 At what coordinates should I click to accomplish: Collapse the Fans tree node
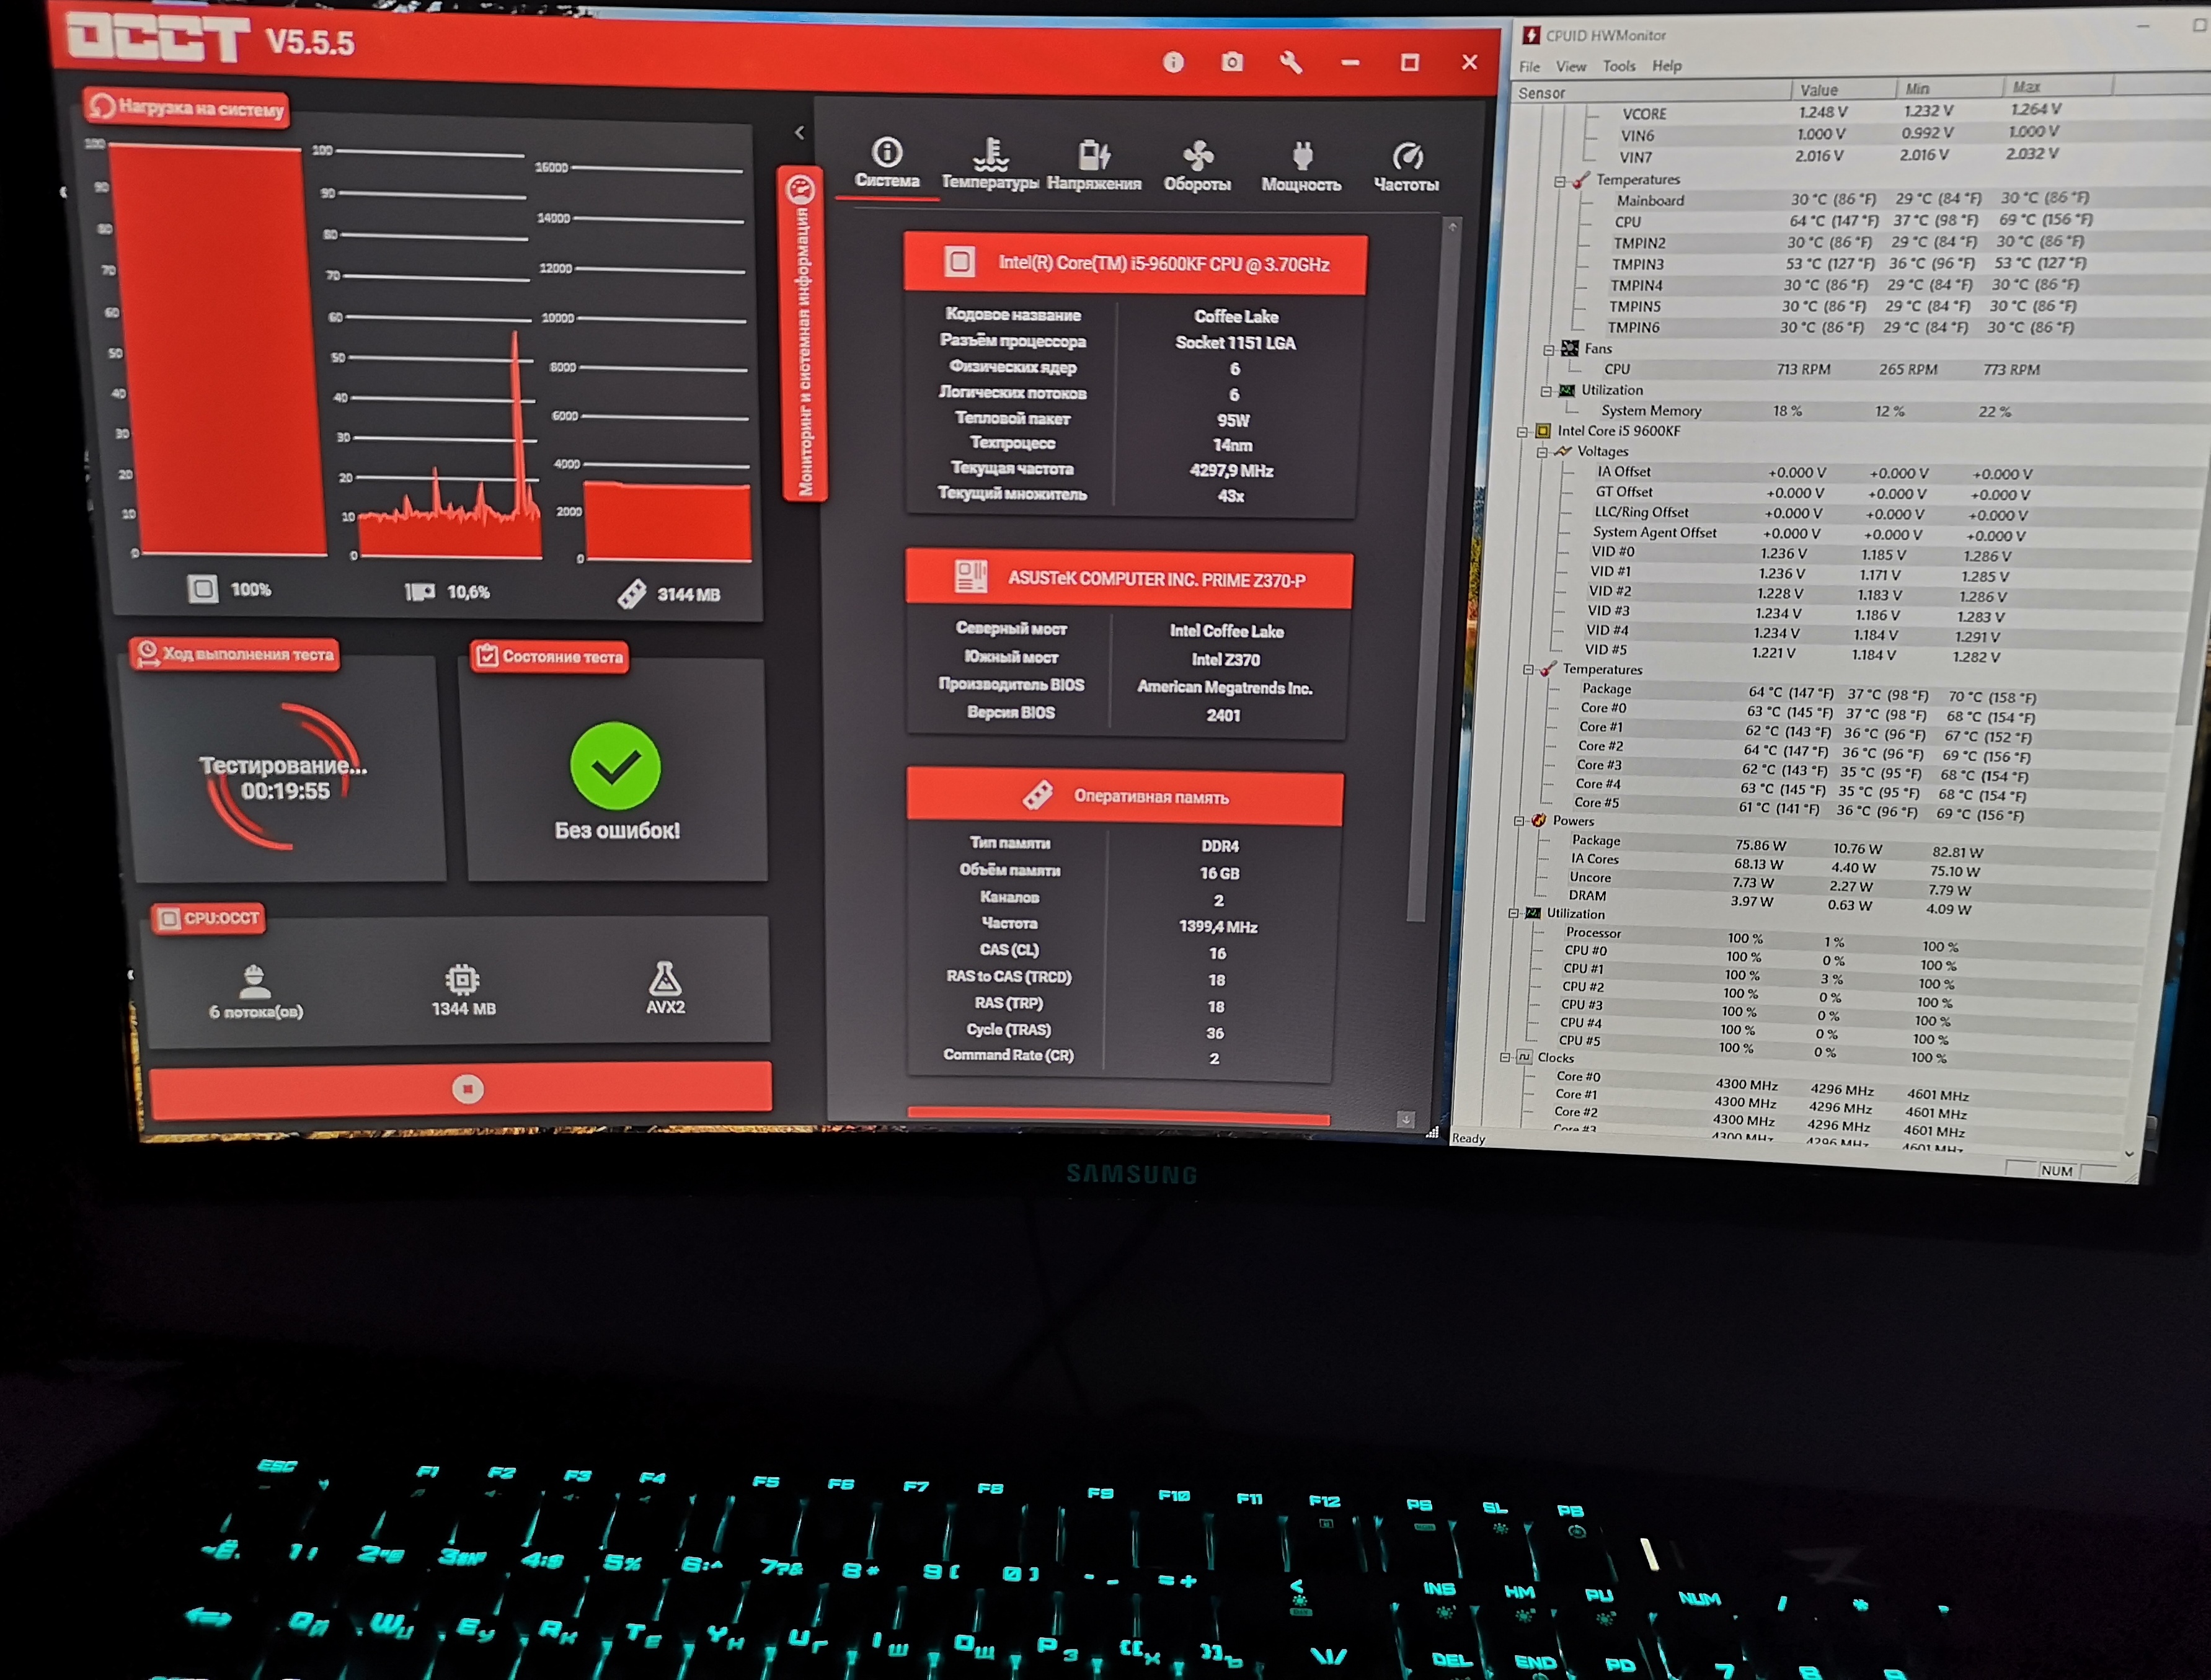point(1548,350)
